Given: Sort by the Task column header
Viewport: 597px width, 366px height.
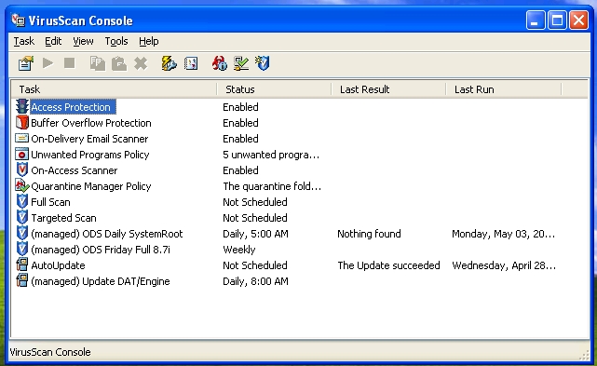Looking at the screenshot, I should pyautogui.click(x=114, y=89).
